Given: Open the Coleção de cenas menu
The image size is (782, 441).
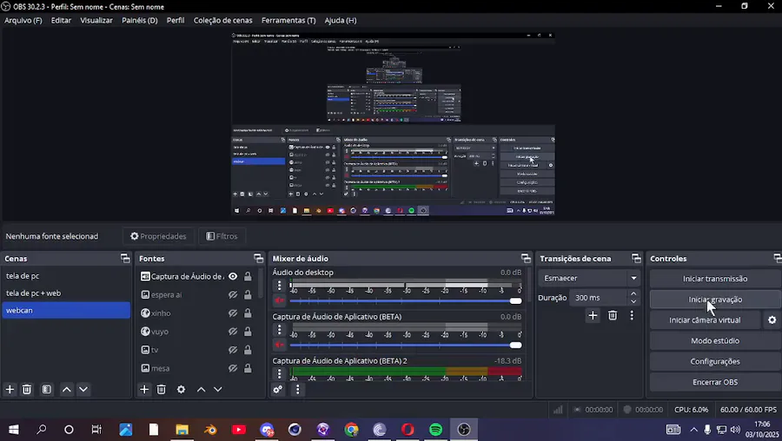Looking at the screenshot, I should tap(223, 21).
